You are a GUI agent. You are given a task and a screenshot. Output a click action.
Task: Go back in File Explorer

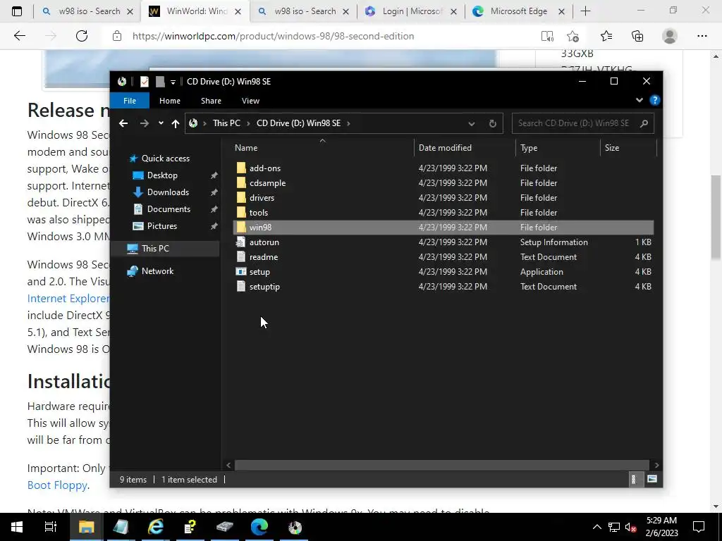click(x=123, y=123)
